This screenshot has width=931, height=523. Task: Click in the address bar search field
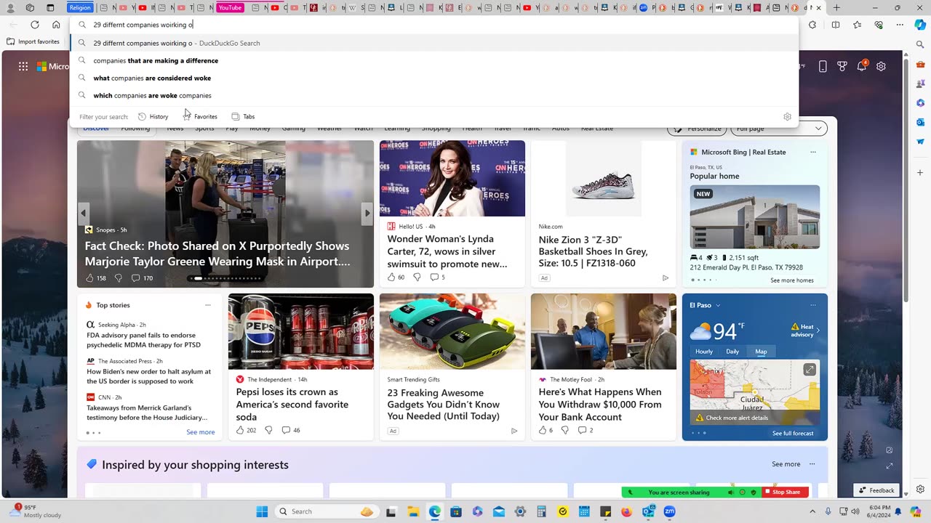pyautogui.click(x=434, y=25)
